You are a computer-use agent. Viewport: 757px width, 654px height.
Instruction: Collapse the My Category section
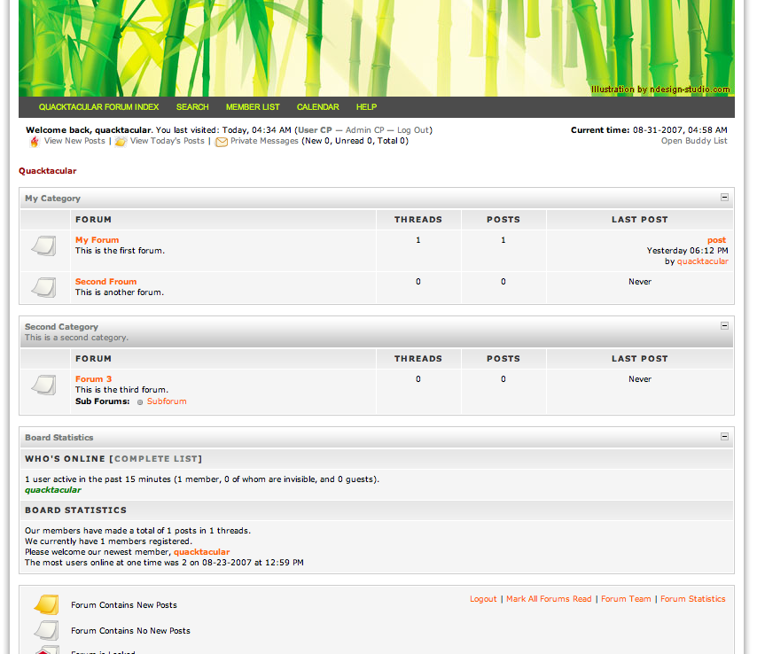(x=724, y=198)
